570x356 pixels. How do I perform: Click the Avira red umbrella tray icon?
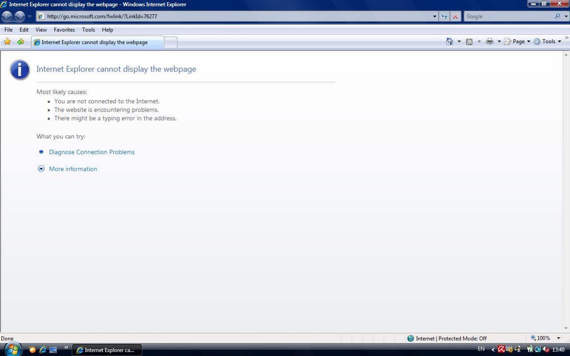click(x=501, y=349)
